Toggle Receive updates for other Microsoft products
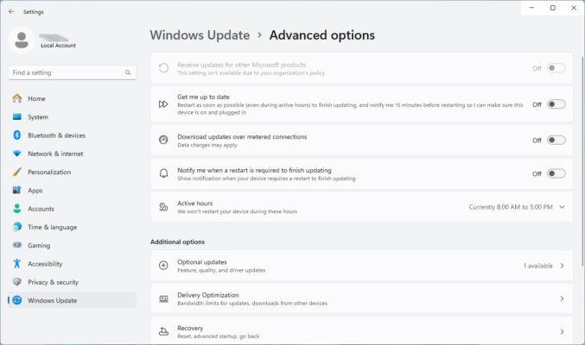The height and width of the screenshot is (345, 585). (556, 68)
